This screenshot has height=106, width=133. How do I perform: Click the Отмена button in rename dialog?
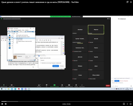62,66
